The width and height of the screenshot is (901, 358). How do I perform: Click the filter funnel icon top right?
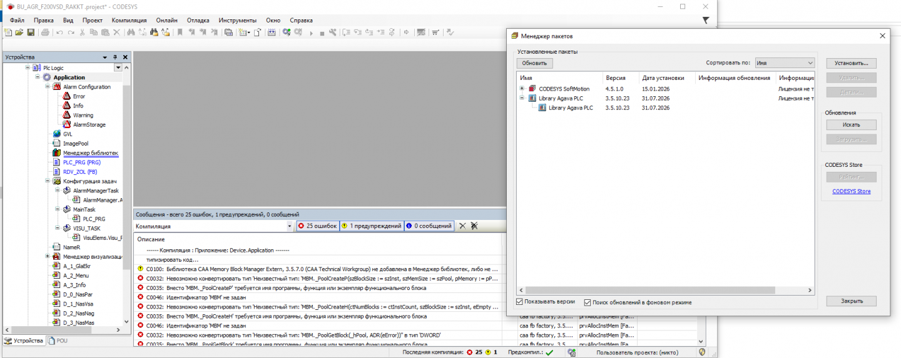click(706, 21)
